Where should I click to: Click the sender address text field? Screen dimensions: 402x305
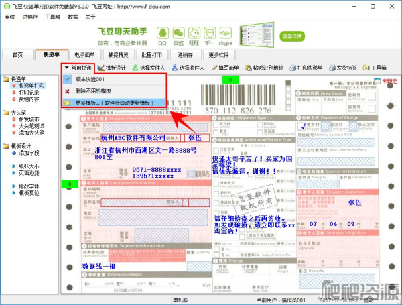pos(145,153)
